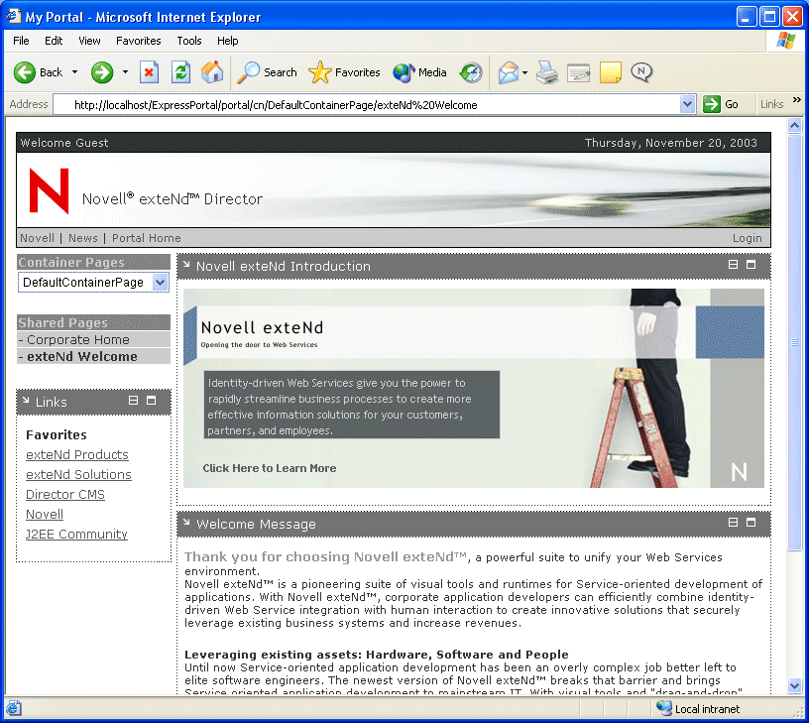The width and height of the screenshot is (809, 723).
Task: Click the Login link in portal header
Action: [x=748, y=238]
